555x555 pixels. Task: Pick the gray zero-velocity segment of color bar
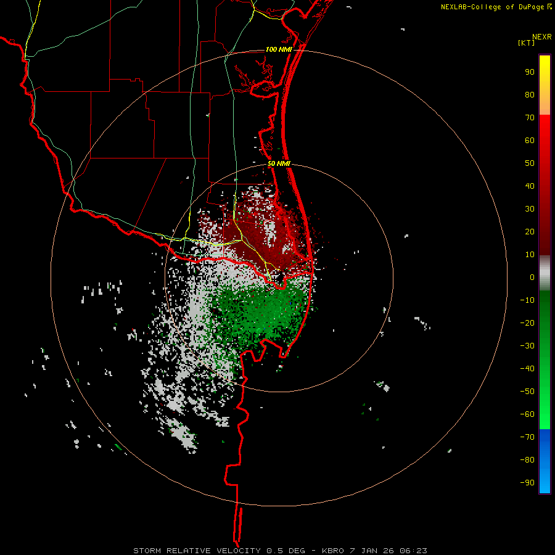point(545,273)
